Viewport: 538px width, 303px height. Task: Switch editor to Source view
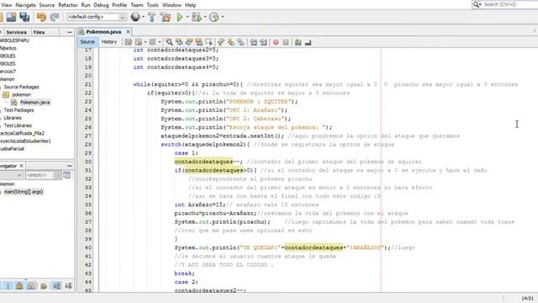coord(87,41)
